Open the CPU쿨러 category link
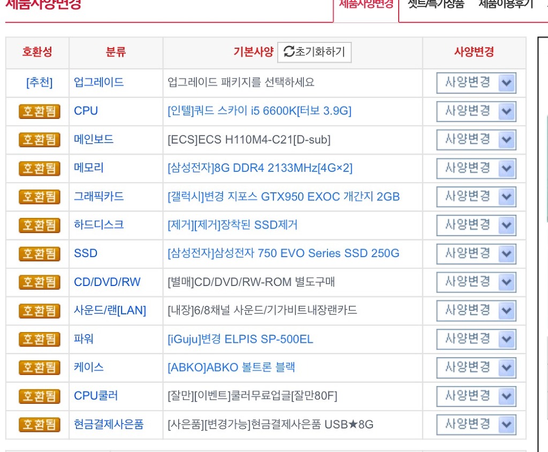Image resolution: width=548 pixels, height=452 pixels. point(96,396)
